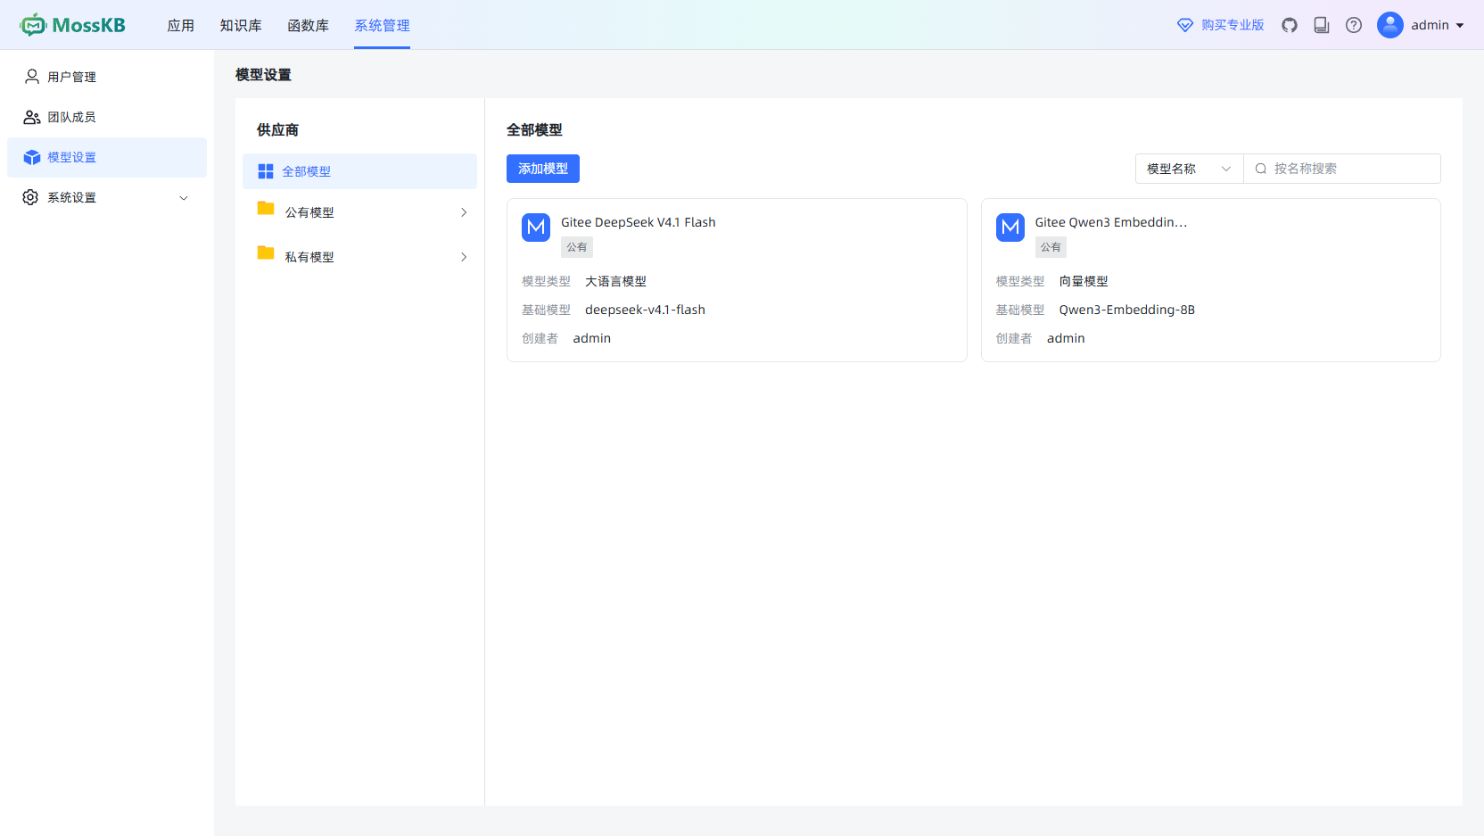Open the documentation book icon
Screen dimensions: 1484x836
(x=1322, y=25)
